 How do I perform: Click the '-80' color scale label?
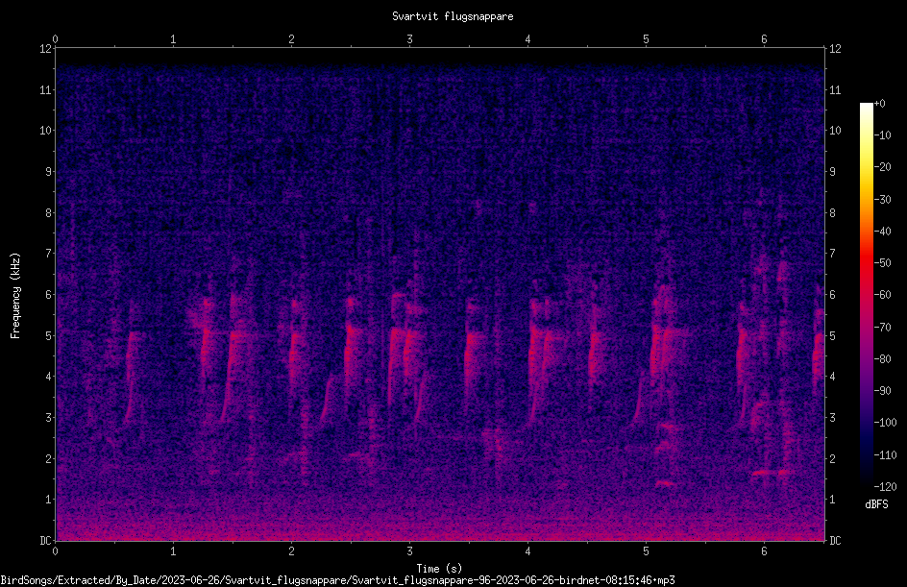tap(882, 359)
